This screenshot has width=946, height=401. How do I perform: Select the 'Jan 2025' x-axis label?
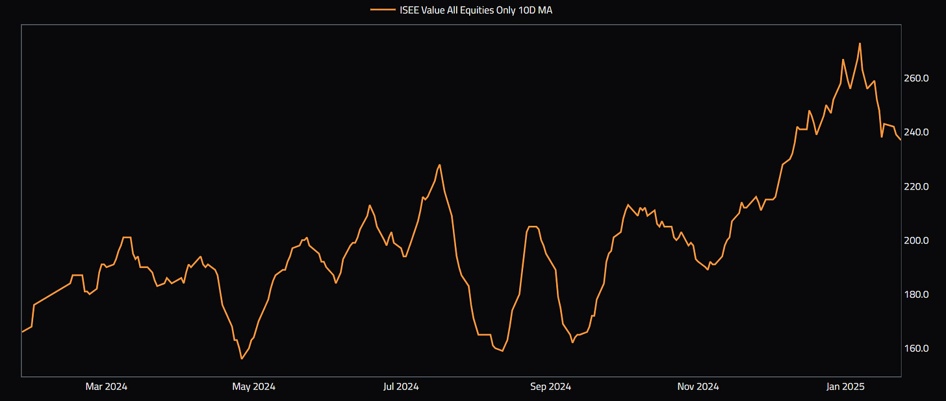[845, 387]
